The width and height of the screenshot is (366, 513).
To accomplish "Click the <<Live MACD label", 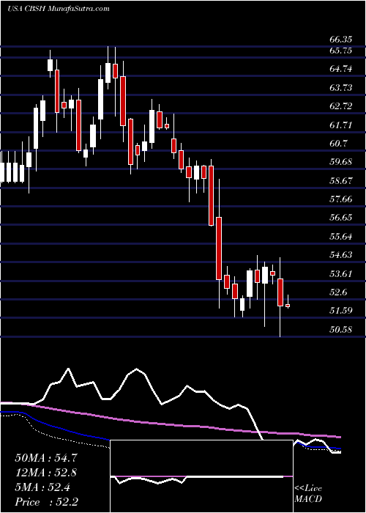I will (308, 494).
